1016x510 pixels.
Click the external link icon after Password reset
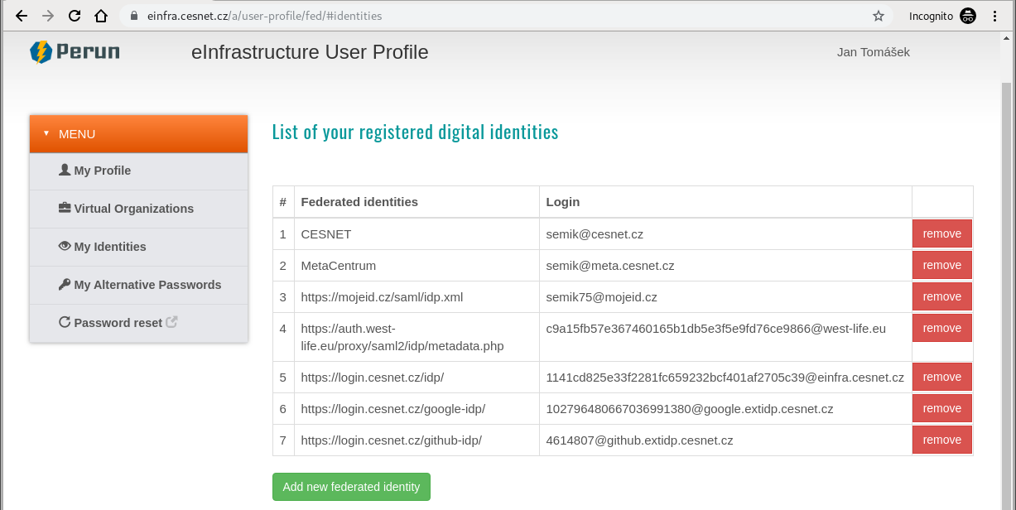click(x=171, y=322)
